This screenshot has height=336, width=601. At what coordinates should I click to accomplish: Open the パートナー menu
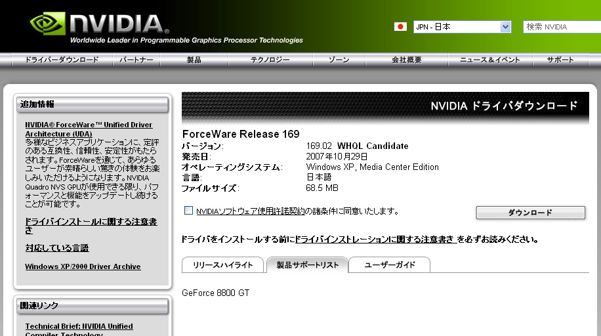[136, 60]
